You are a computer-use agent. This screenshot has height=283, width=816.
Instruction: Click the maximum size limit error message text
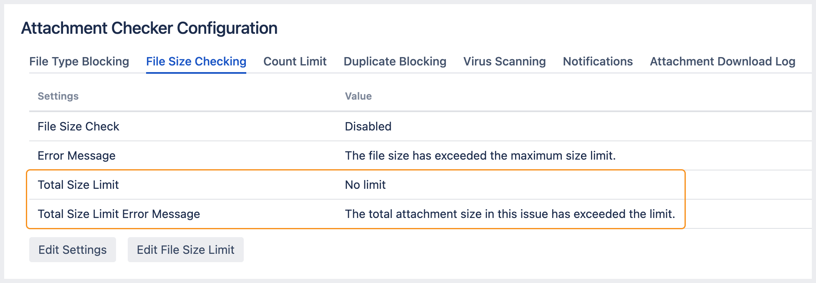[x=480, y=156]
